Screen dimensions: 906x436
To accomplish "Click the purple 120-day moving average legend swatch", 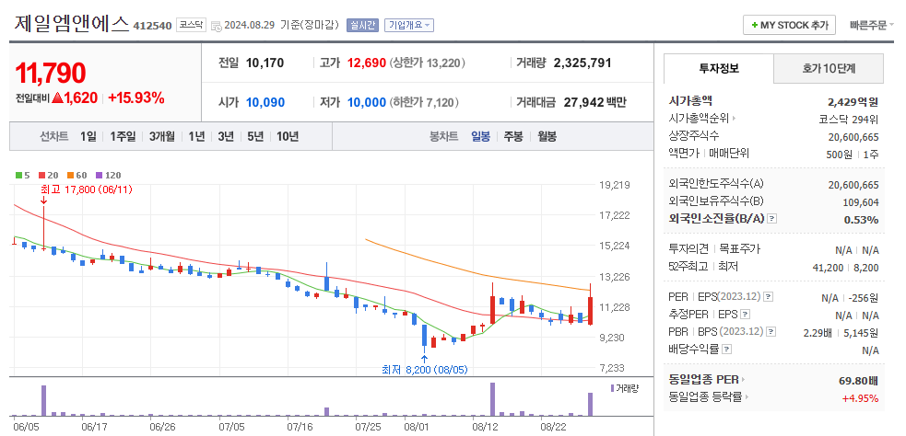I will (99, 176).
